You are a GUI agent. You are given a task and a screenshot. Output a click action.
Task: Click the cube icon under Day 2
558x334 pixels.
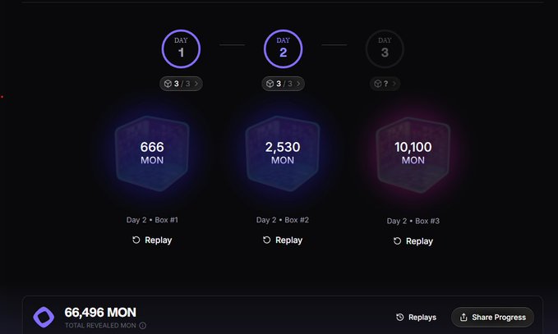point(270,84)
